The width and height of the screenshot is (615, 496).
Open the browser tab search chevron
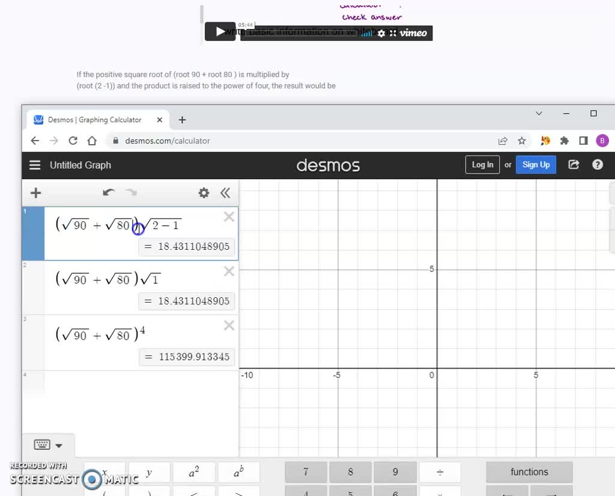pos(539,113)
